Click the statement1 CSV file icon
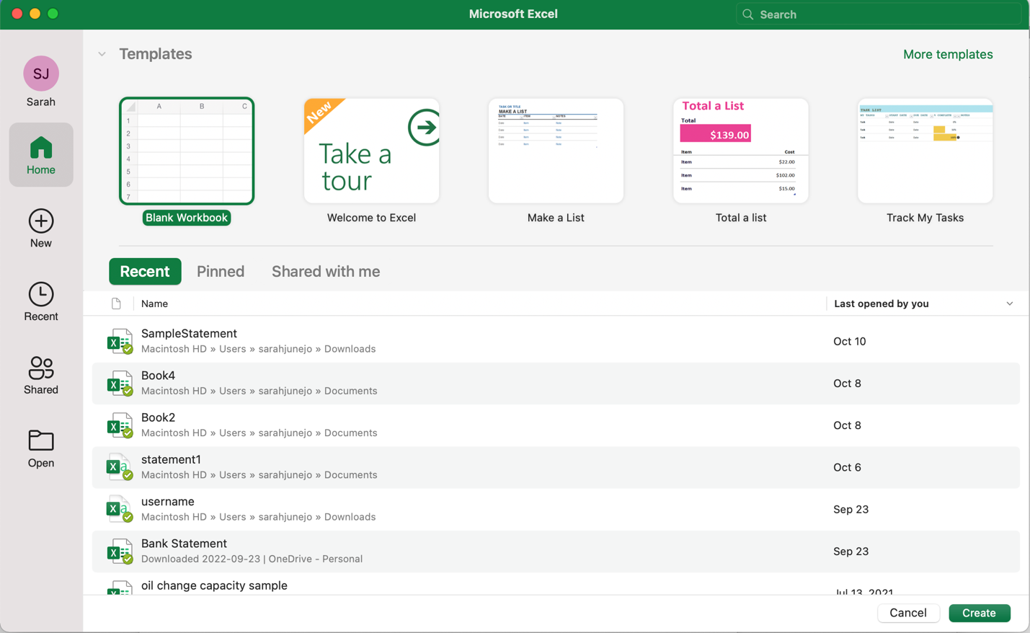The image size is (1030, 633). [120, 467]
